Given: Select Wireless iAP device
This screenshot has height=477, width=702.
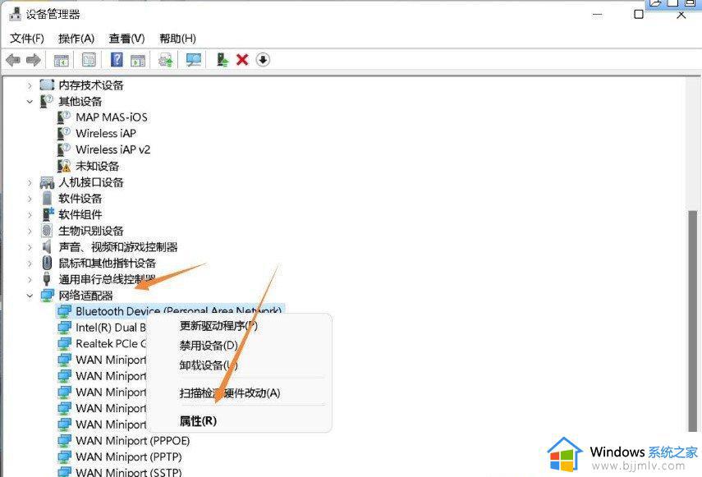Looking at the screenshot, I should pos(106,133).
